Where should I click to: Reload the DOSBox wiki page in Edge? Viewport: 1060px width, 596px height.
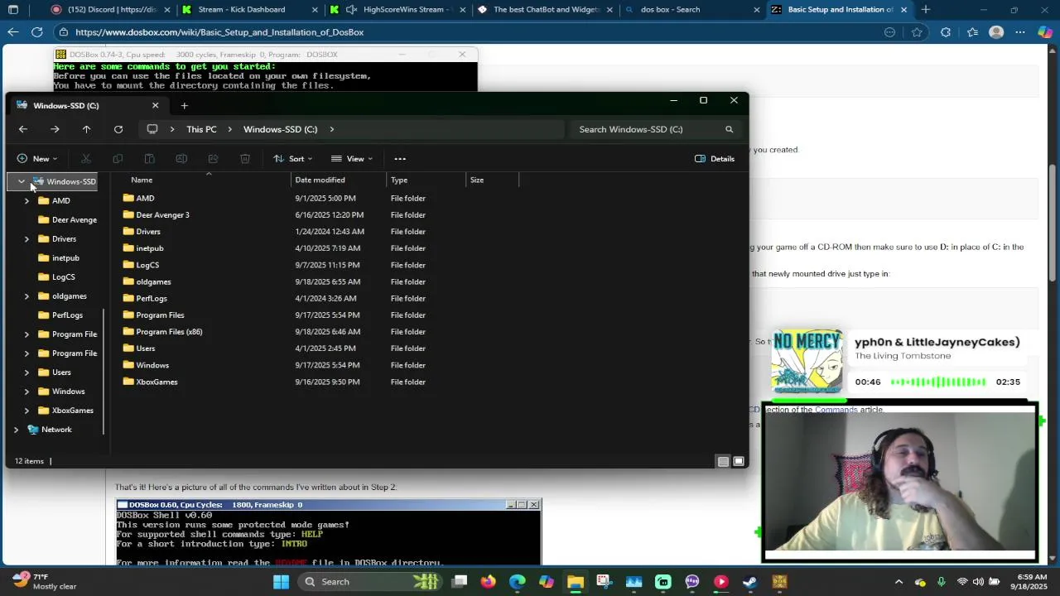point(37,32)
